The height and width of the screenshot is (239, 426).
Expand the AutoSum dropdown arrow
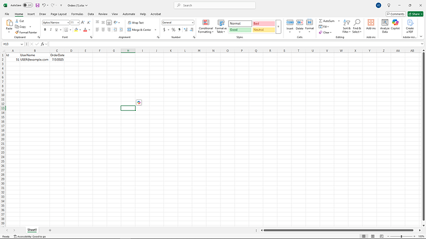[339, 21]
